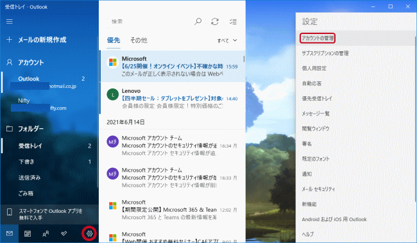417x243 pixels.
Task: Click the plus icon for new mail
Action: [10, 40]
